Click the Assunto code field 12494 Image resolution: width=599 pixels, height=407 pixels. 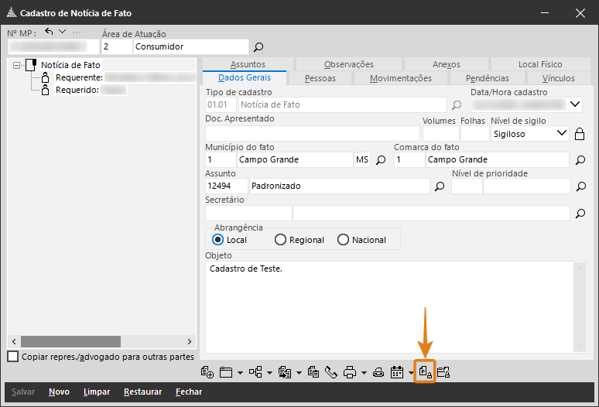[x=227, y=186]
